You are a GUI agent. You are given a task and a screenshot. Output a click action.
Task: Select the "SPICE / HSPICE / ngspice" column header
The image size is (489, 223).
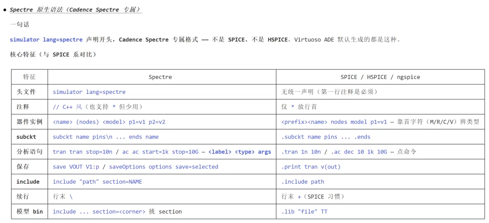coord(380,77)
